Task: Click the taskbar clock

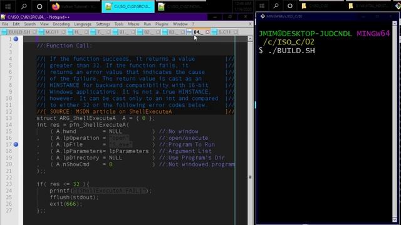Action: coord(242,6)
